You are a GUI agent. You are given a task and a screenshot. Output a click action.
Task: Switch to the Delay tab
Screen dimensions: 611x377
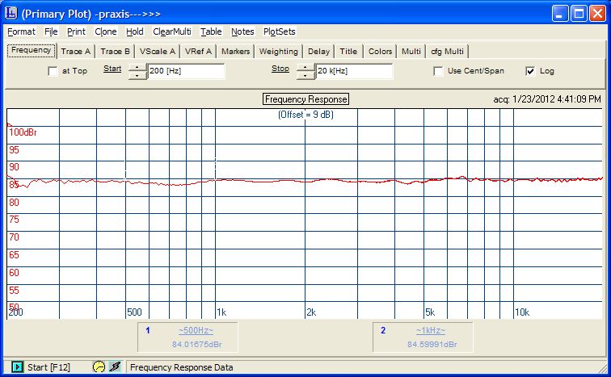pyautogui.click(x=318, y=52)
